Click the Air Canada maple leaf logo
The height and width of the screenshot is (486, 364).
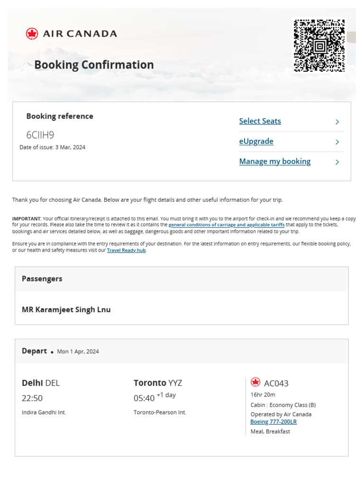[32, 34]
